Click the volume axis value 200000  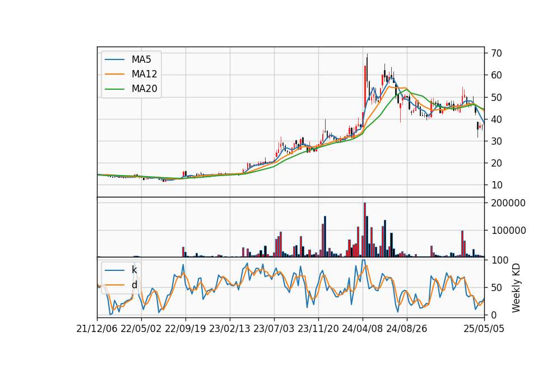508,203
